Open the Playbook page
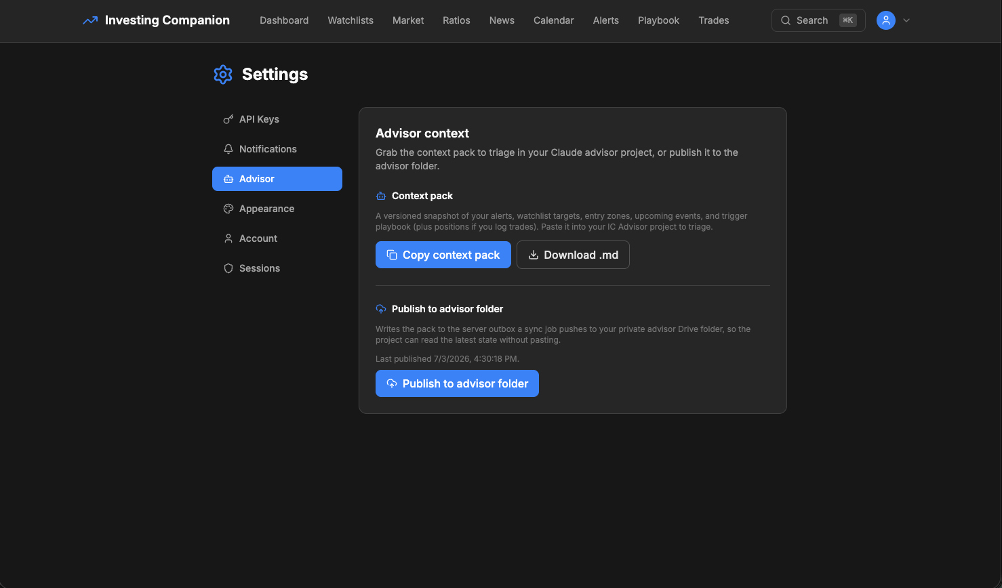1002x588 pixels. click(658, 20)
